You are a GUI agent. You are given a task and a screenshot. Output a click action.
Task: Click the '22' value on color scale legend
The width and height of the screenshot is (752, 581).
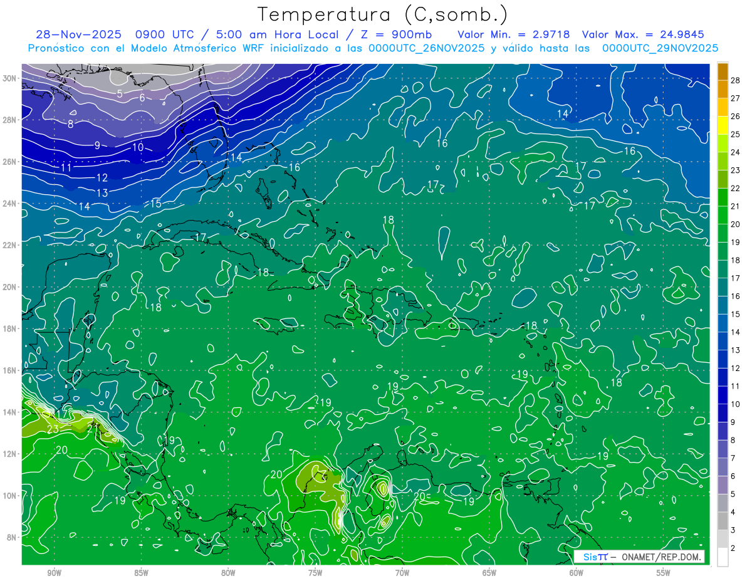click(x=736, y=188)
